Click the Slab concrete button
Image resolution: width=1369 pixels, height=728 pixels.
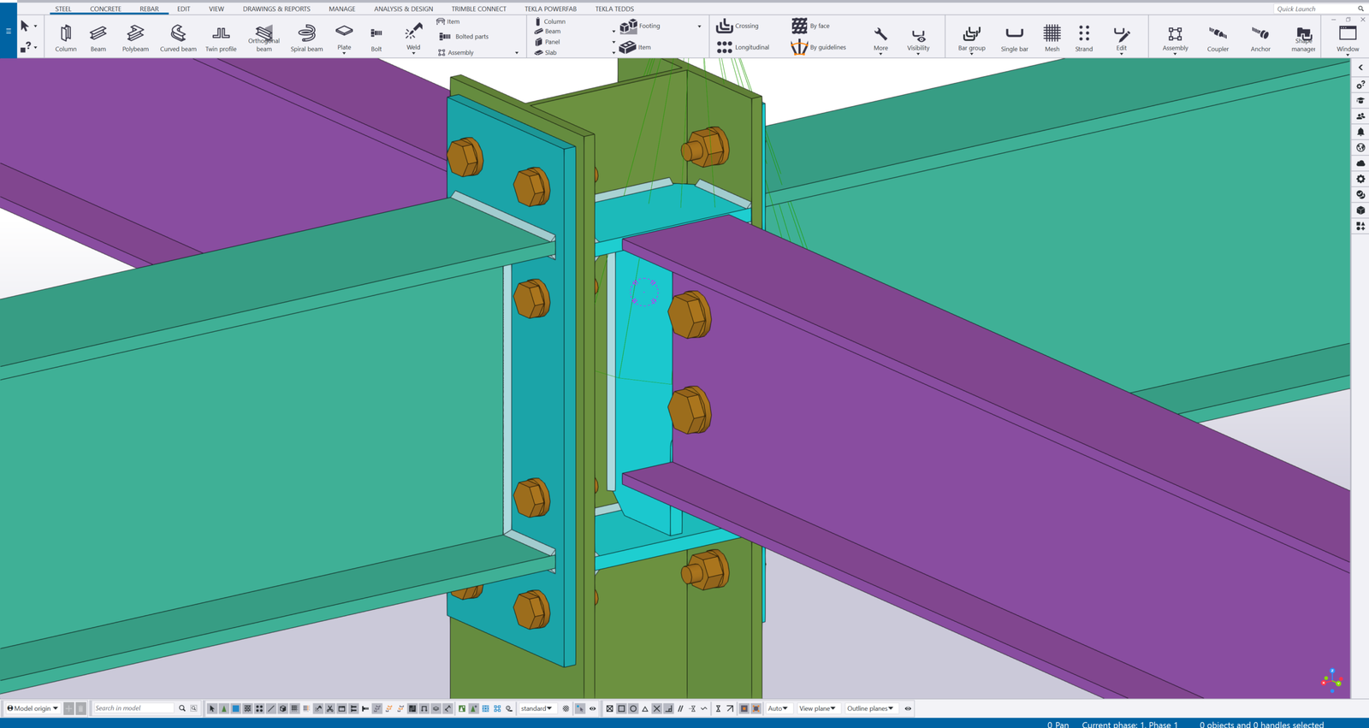click(x=545, y=52)
